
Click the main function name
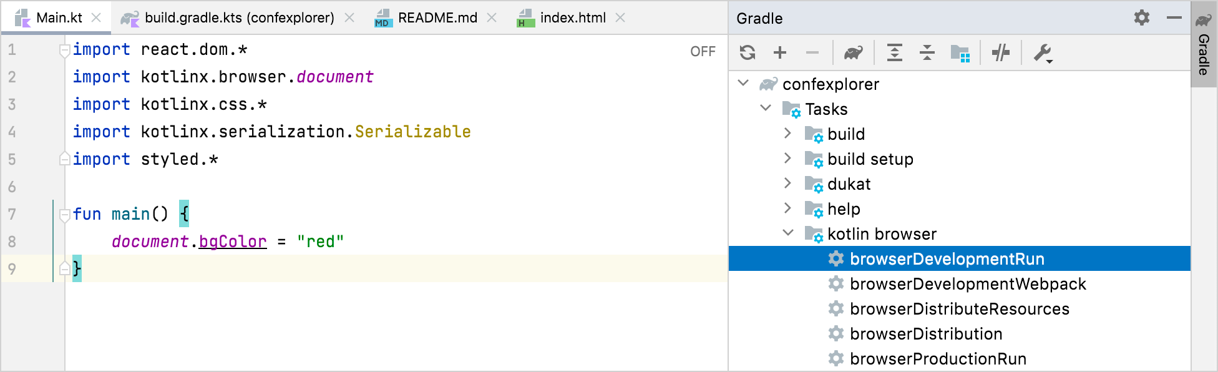click(x=130, y=214)
